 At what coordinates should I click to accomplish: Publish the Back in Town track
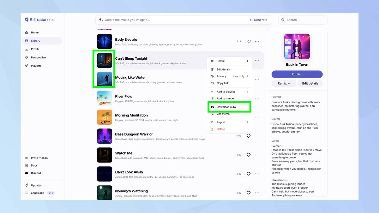click(x=297, y=74)
